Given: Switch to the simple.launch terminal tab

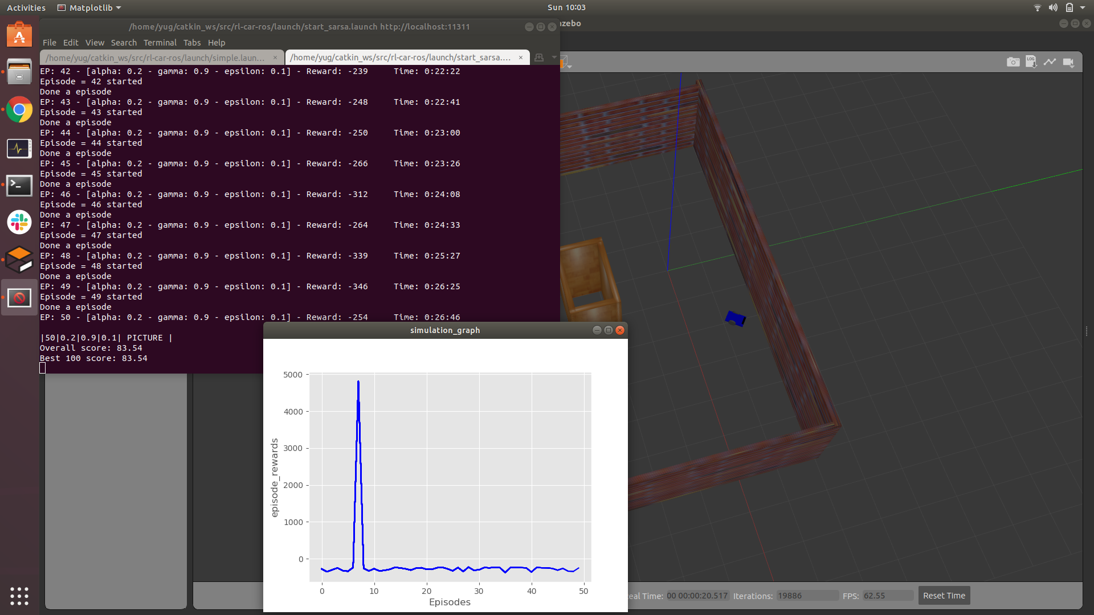Looking at the screenshot, I should pyautogui.click(x=155, y=58).
